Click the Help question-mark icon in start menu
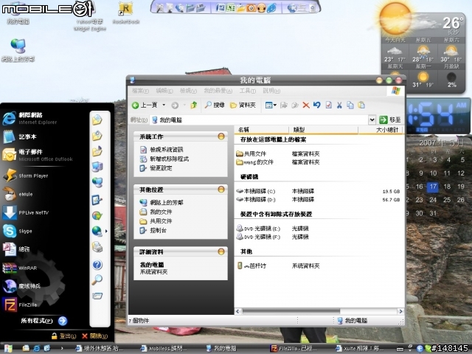The width and height of the screenshot is (472, 354). click(97, 265)
